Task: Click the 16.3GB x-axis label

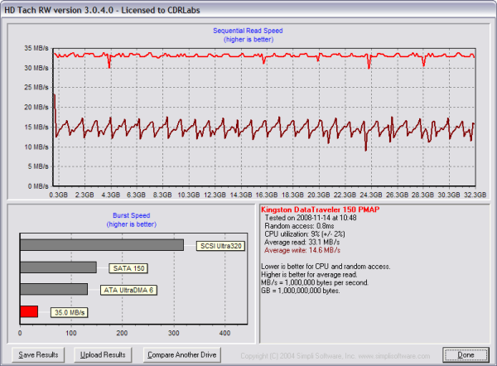Action: click(267, 195)
